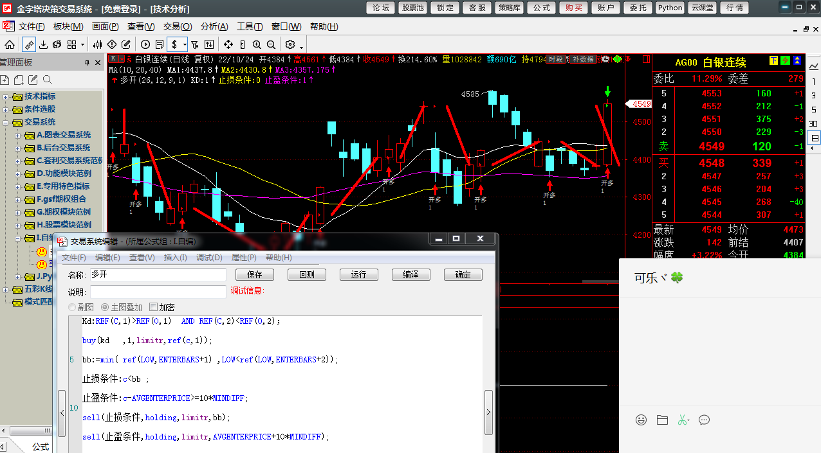Click the 购买 button in title bar
The image size is (821, 453).
click(x=573, y=8)
